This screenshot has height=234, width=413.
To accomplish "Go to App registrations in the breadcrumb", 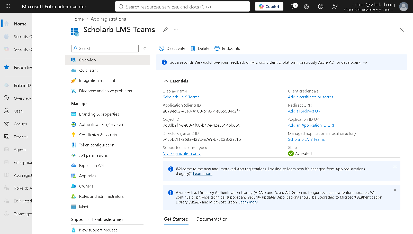I will (x=108, y=19).
